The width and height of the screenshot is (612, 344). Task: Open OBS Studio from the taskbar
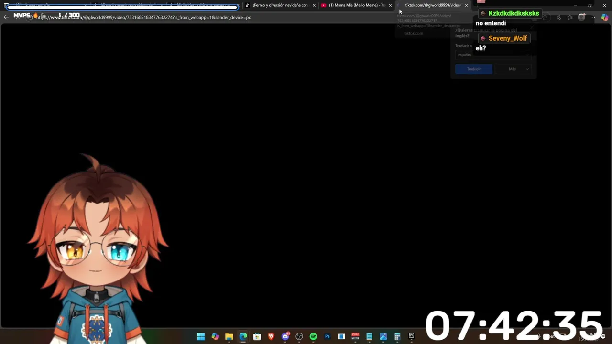coord(299,336)
